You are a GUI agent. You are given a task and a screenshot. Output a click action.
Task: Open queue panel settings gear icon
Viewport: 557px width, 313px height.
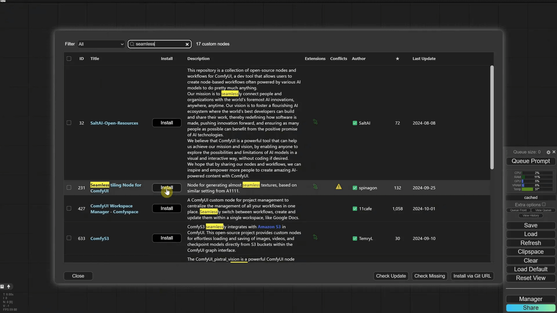pyautogui.click(x=548, y=152)
